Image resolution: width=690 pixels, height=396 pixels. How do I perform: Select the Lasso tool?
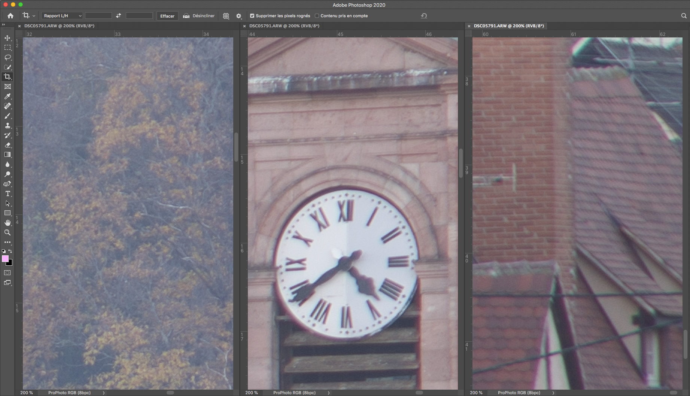7,57
